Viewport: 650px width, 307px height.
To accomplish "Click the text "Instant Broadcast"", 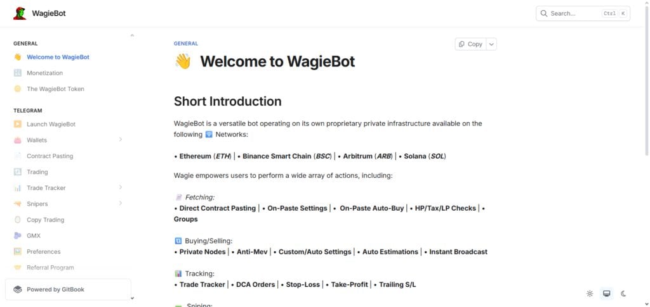I will (458, 252).
